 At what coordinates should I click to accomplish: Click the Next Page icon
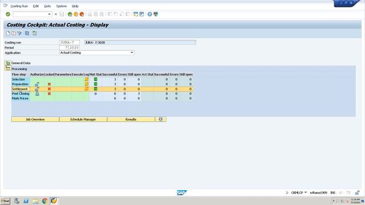click(x=121, y=14)
